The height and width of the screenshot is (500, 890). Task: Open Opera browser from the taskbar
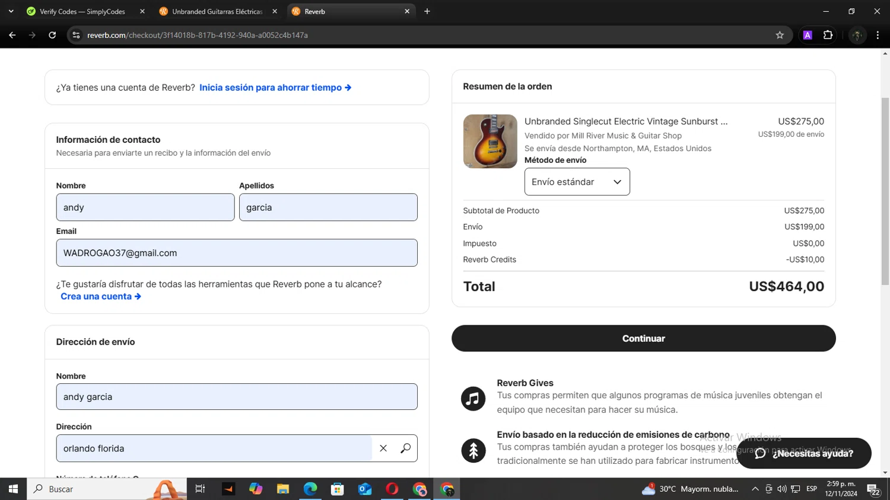pos(392,489)
